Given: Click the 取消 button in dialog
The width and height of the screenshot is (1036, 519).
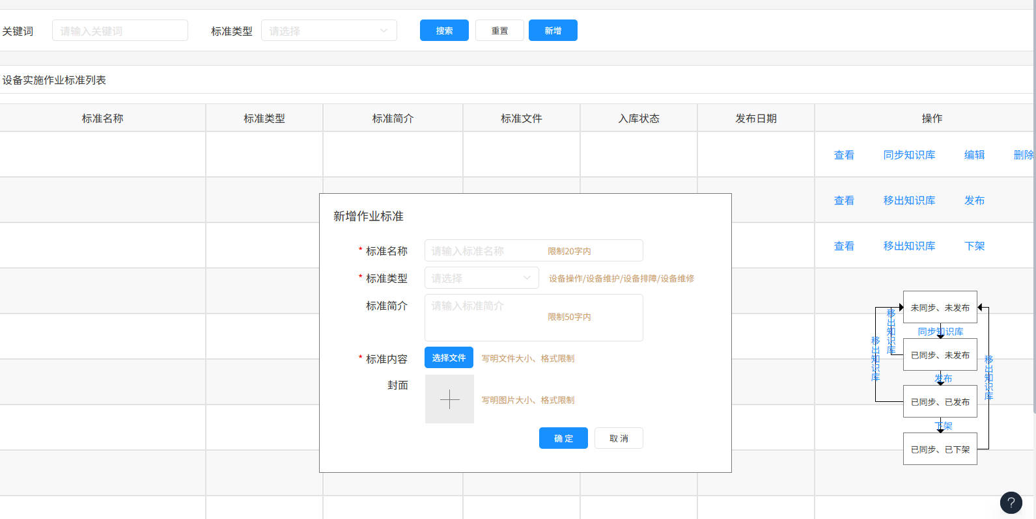Looking at the screenshot, I should point(619,438).
